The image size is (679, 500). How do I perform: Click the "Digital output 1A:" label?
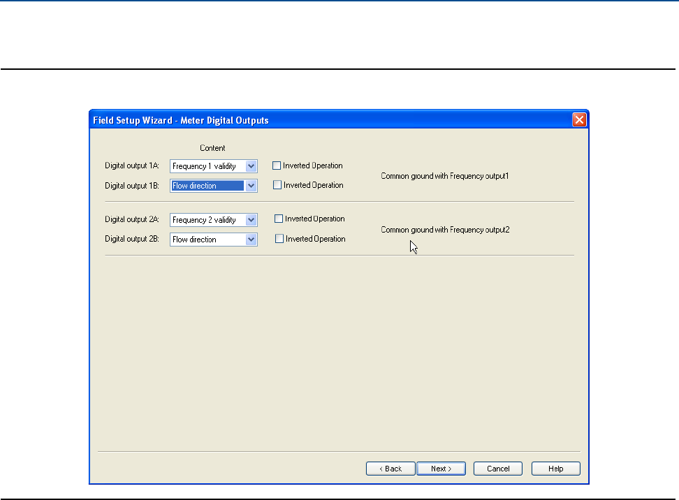click(132, 166)
